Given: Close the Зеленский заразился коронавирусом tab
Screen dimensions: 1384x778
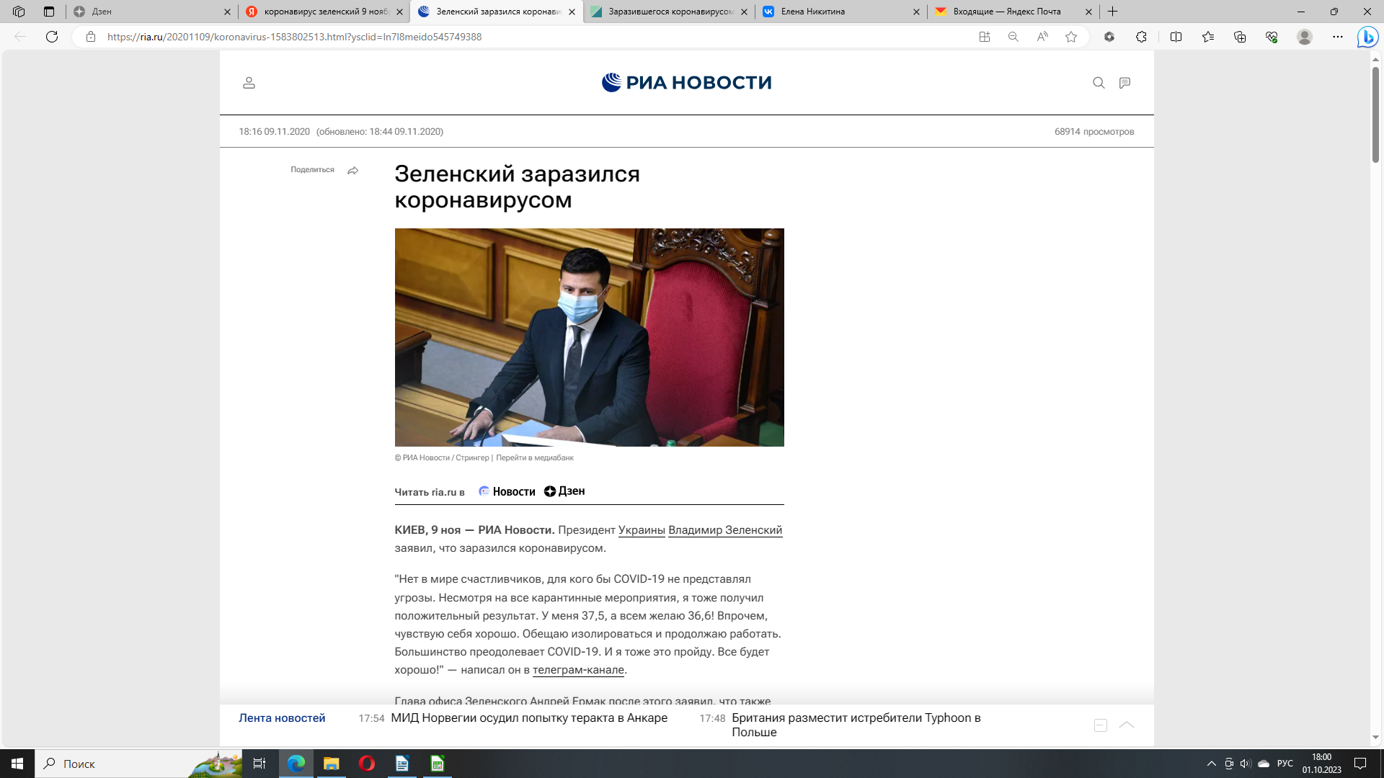Looking at the screenshot, I should 572,12.
